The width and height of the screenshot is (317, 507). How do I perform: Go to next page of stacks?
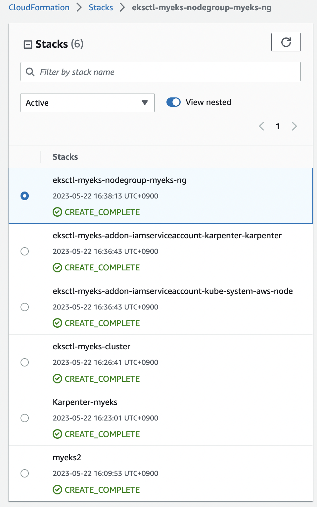coord(294,126)
